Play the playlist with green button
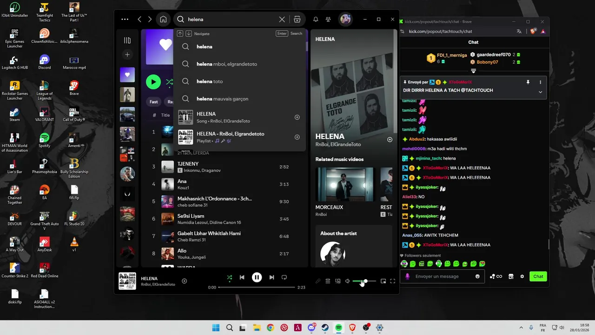This screenshot has height=335, width=595. pyautogui.click(x=153, y=82)
